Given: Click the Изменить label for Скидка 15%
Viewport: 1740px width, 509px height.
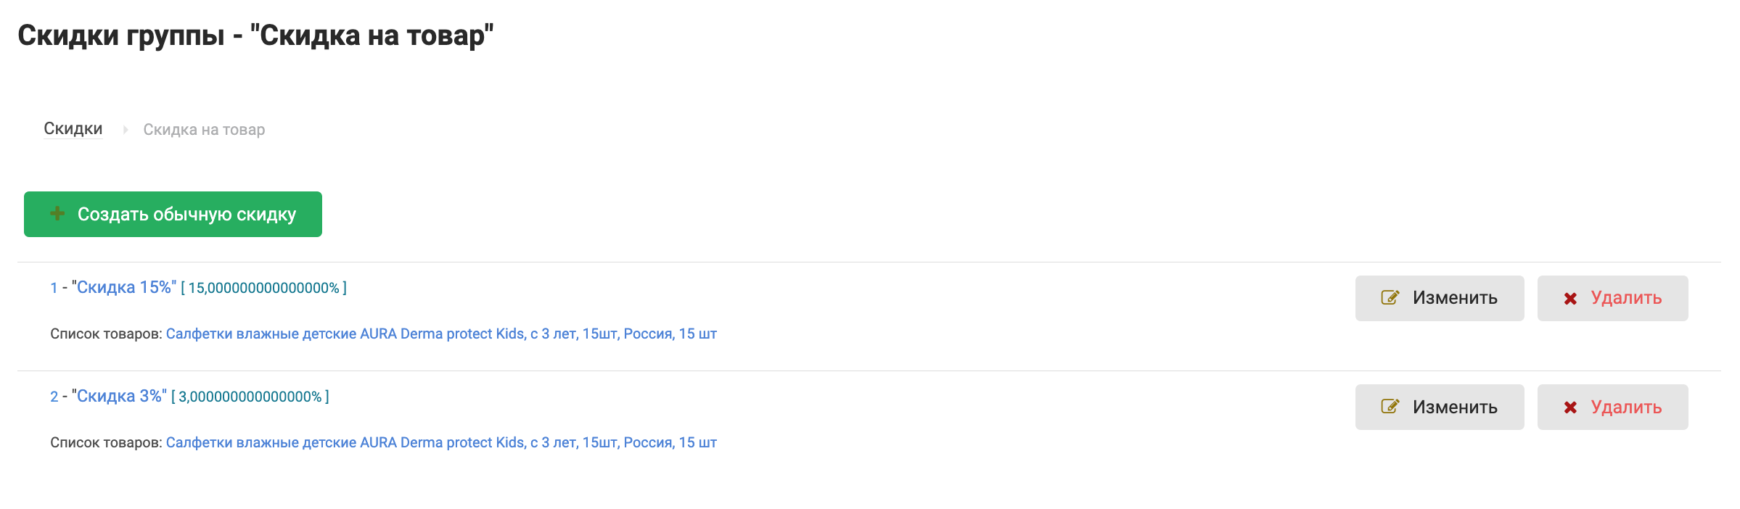Looking at the screenshot, I should coord(1455,298).
